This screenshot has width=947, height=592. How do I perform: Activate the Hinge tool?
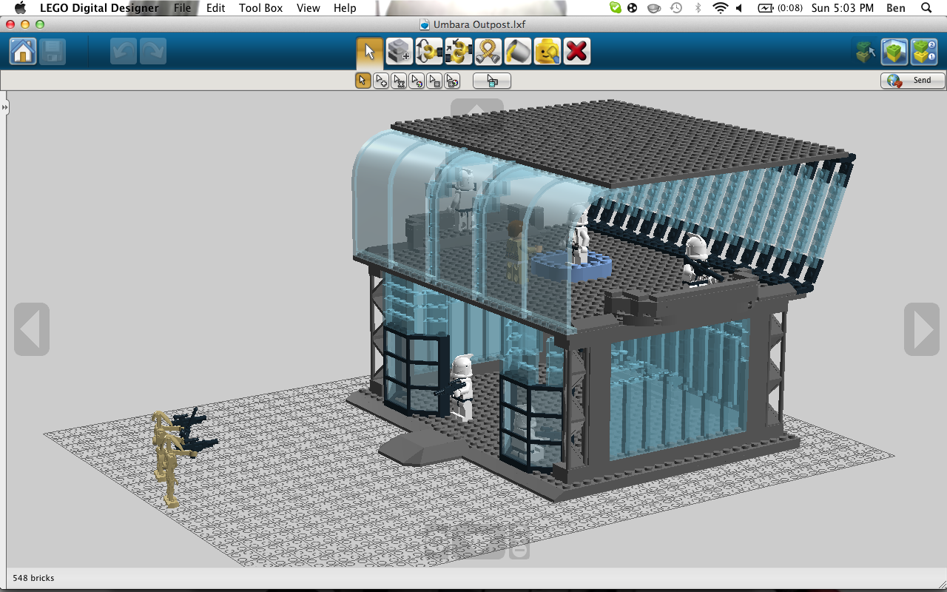428,52
